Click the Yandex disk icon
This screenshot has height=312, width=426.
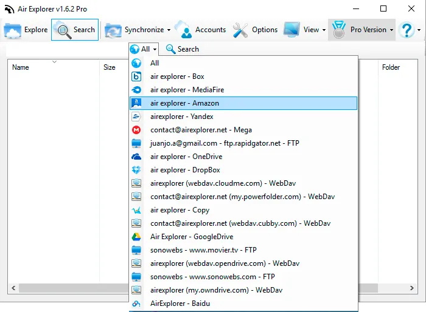tap(136, 117)
